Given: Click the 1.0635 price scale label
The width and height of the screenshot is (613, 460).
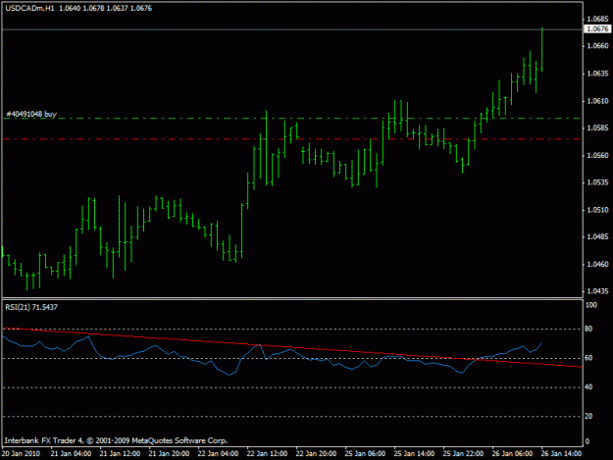Looking at the screenshot, I should [x=597, y=74].
